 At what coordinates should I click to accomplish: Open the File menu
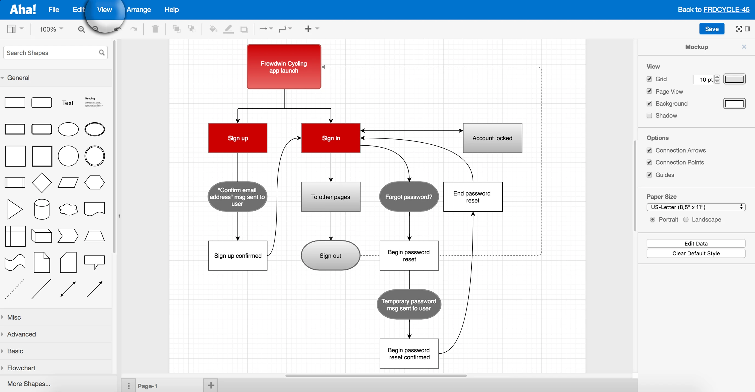point(54,10)
